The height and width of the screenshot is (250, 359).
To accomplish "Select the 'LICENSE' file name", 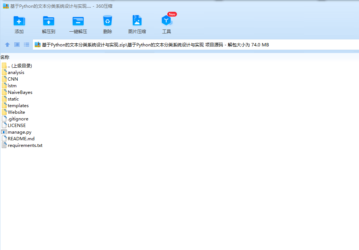I will pyautogui.click(x=17, y=125).
